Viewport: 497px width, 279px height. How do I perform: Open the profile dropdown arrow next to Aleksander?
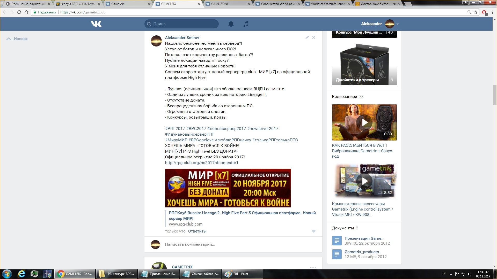(x=398, y=24)
